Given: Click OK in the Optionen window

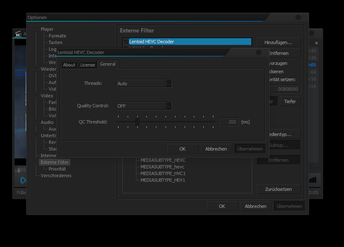Looking at the screenshot, I should tap(222, 206).
